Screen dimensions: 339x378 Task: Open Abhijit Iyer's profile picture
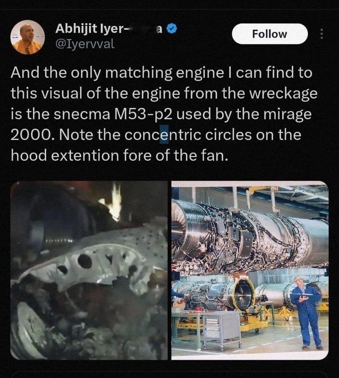tap(28, 37)
